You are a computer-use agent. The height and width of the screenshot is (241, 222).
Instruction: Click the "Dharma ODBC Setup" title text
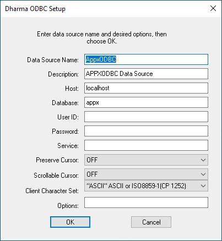(x=35, y=9)
